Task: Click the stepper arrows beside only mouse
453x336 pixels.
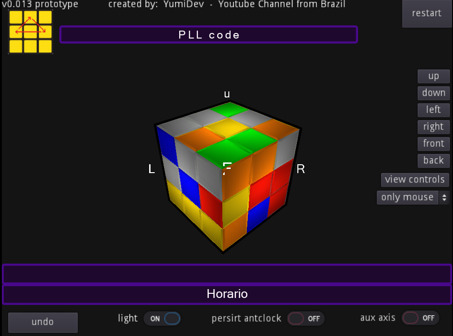Action: tap(444, 197)
